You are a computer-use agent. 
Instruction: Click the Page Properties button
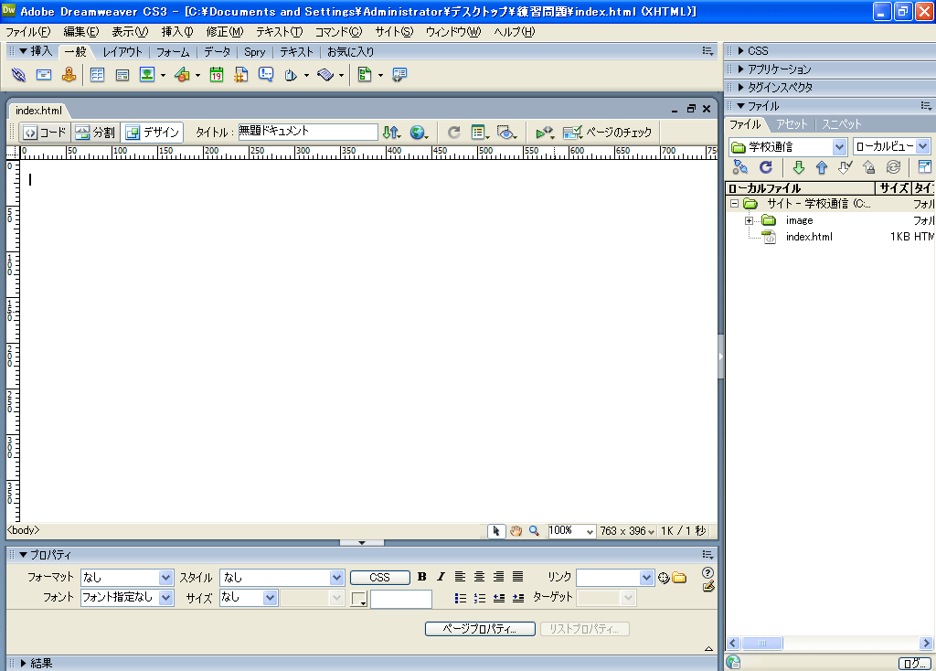(x=480, y=630)
